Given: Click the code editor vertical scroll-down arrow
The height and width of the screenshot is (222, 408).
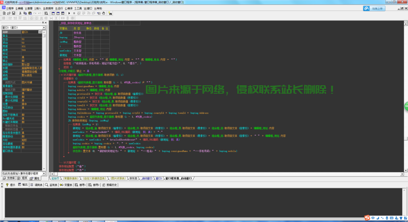Looking at the screenshot, I should point(405,170).
